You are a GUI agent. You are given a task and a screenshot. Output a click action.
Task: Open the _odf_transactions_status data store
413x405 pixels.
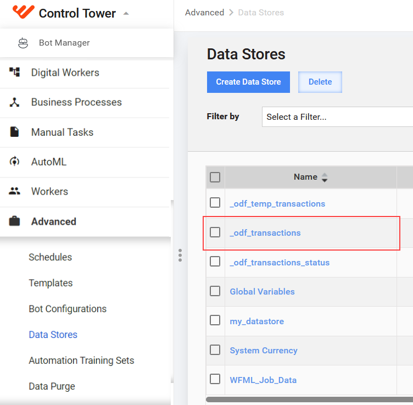[280, 263]
